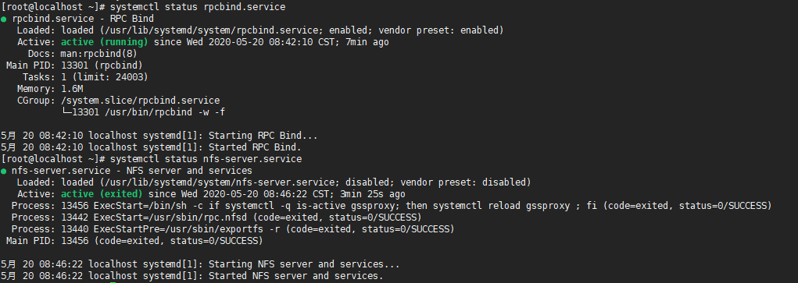Viewport: 798px width, 283px height.
Task: Select the green "active (running)" status text
Action: click(104, 42)
